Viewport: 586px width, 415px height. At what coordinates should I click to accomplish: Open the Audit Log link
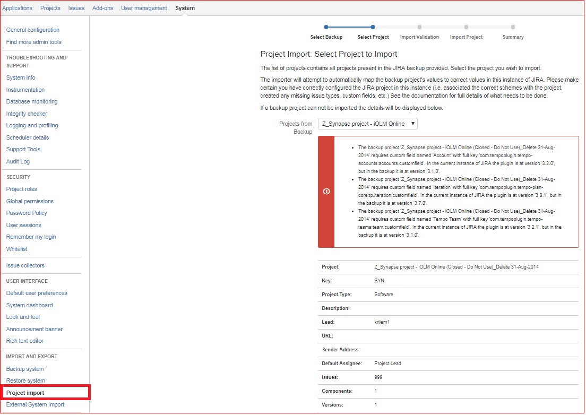18,161
